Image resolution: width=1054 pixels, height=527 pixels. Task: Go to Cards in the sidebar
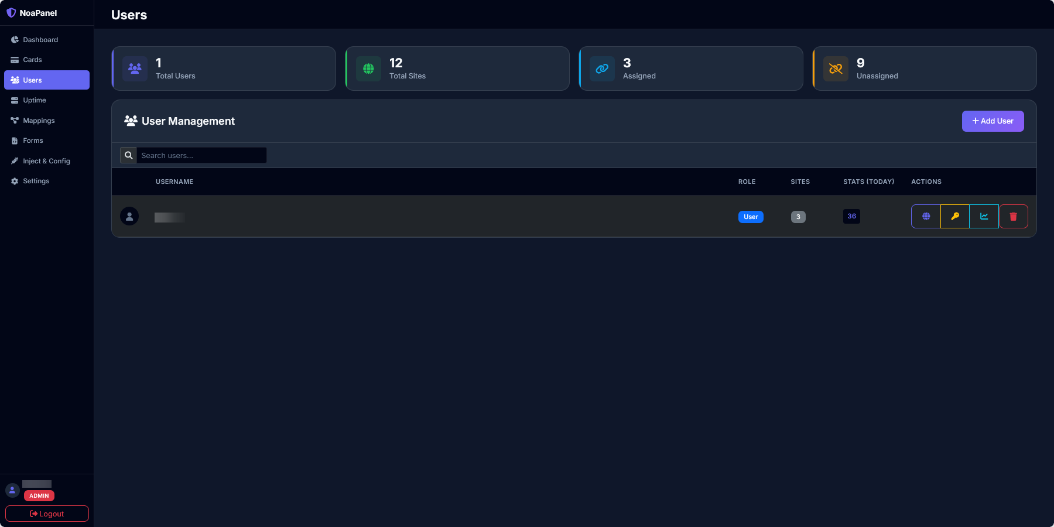click(33, 60)
